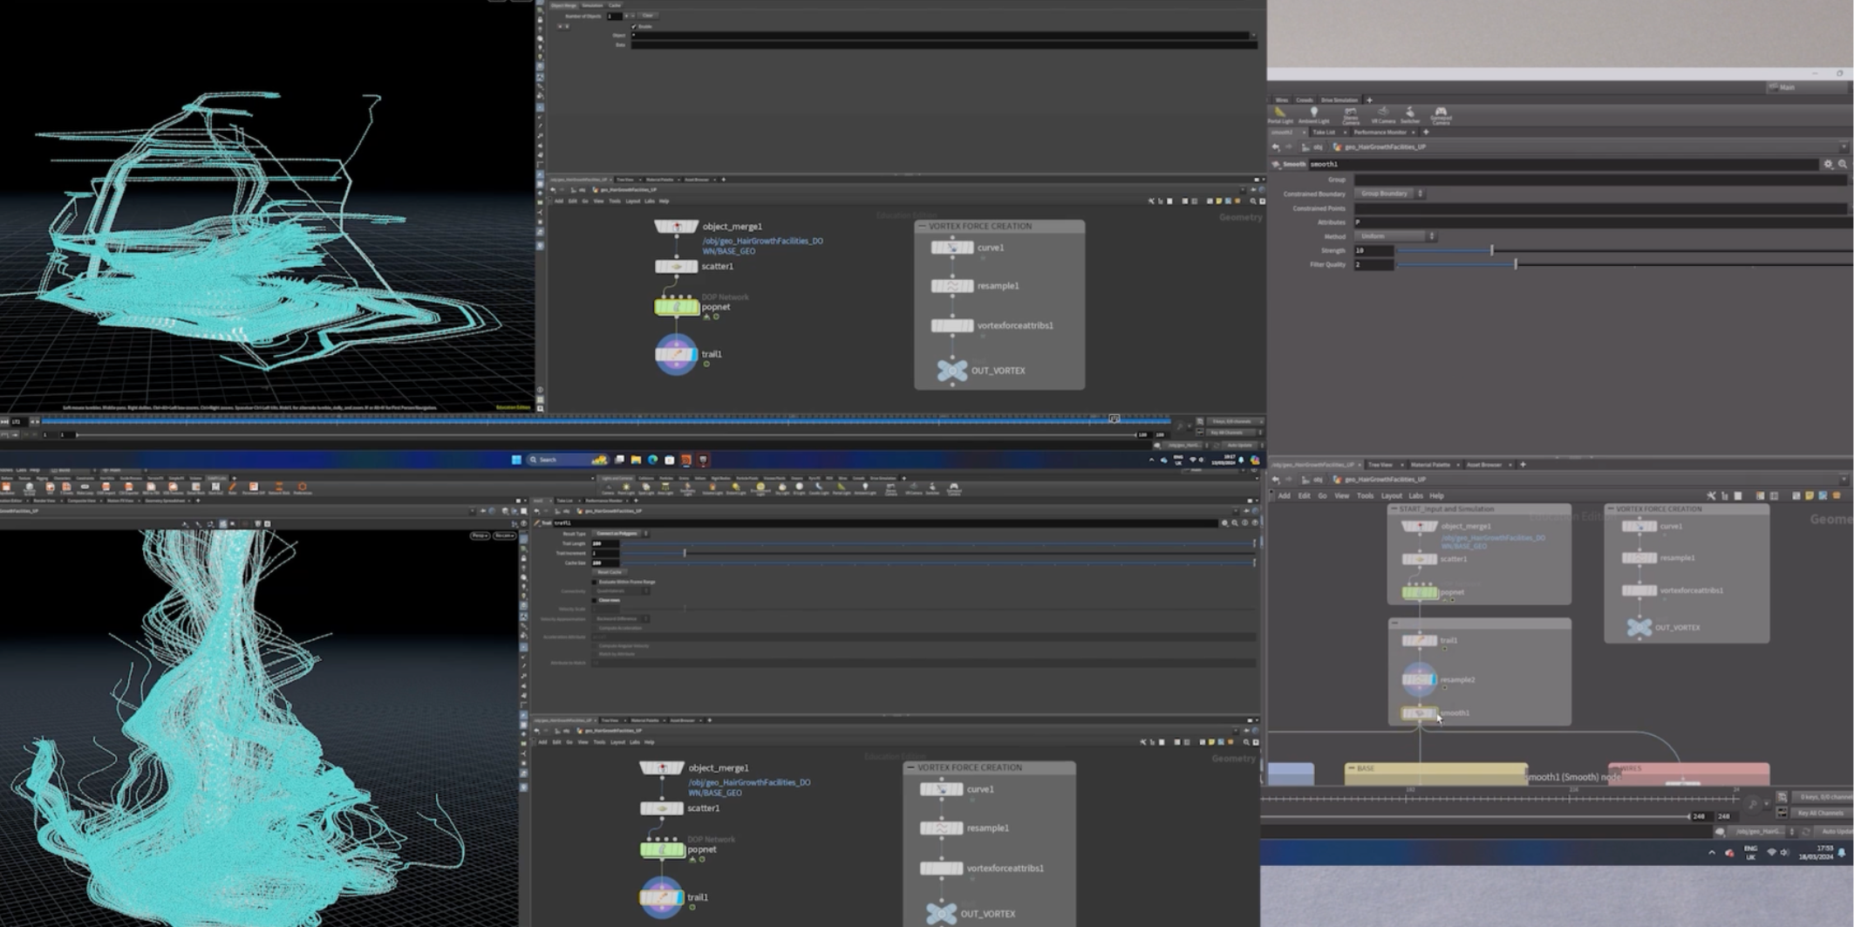
Task: Click the Strength slider handle
Action: pos(1491,250)
